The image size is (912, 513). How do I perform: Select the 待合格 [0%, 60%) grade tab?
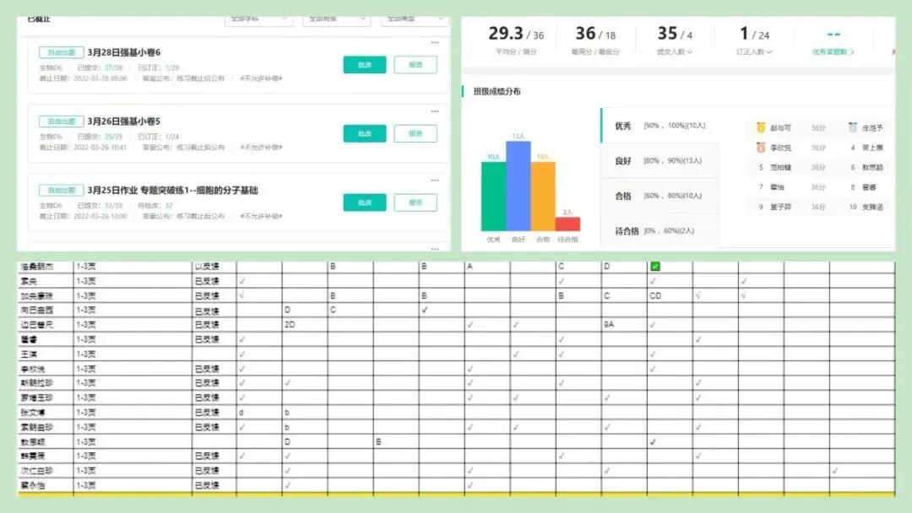click(x=660, y=230)
